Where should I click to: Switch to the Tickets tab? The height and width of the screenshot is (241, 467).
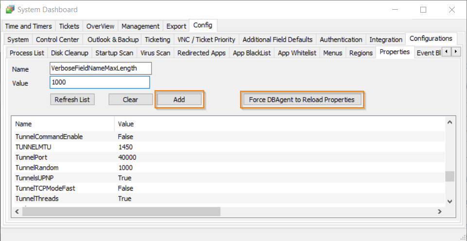pos(69,26)
